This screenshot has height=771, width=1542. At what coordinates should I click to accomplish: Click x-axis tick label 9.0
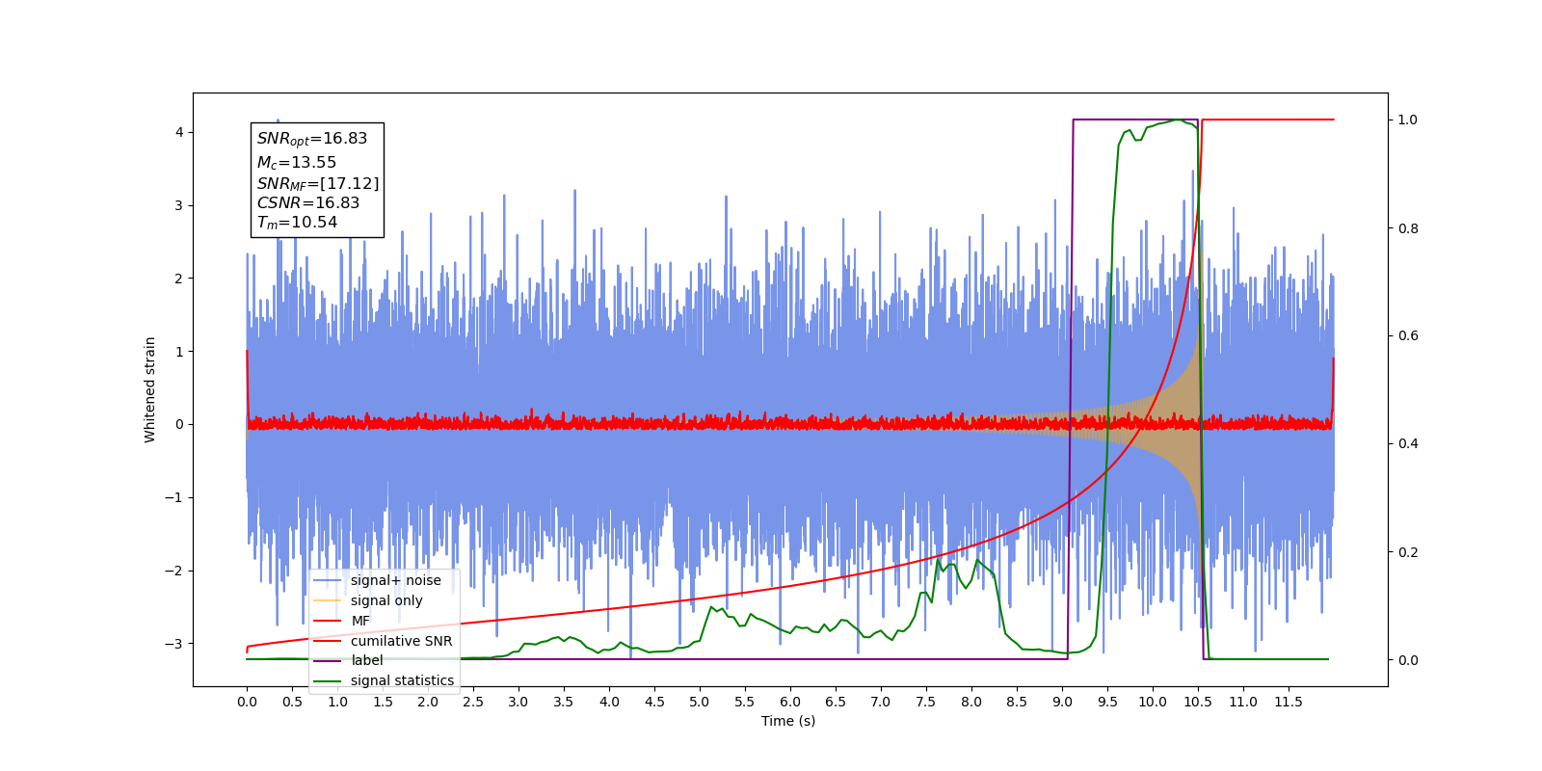click(x=1062, y=702)
